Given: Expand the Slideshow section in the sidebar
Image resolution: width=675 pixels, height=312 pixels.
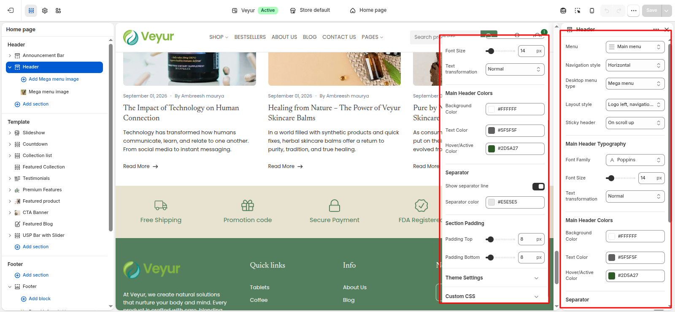Looking at the screenshot, I should (10, 133).
